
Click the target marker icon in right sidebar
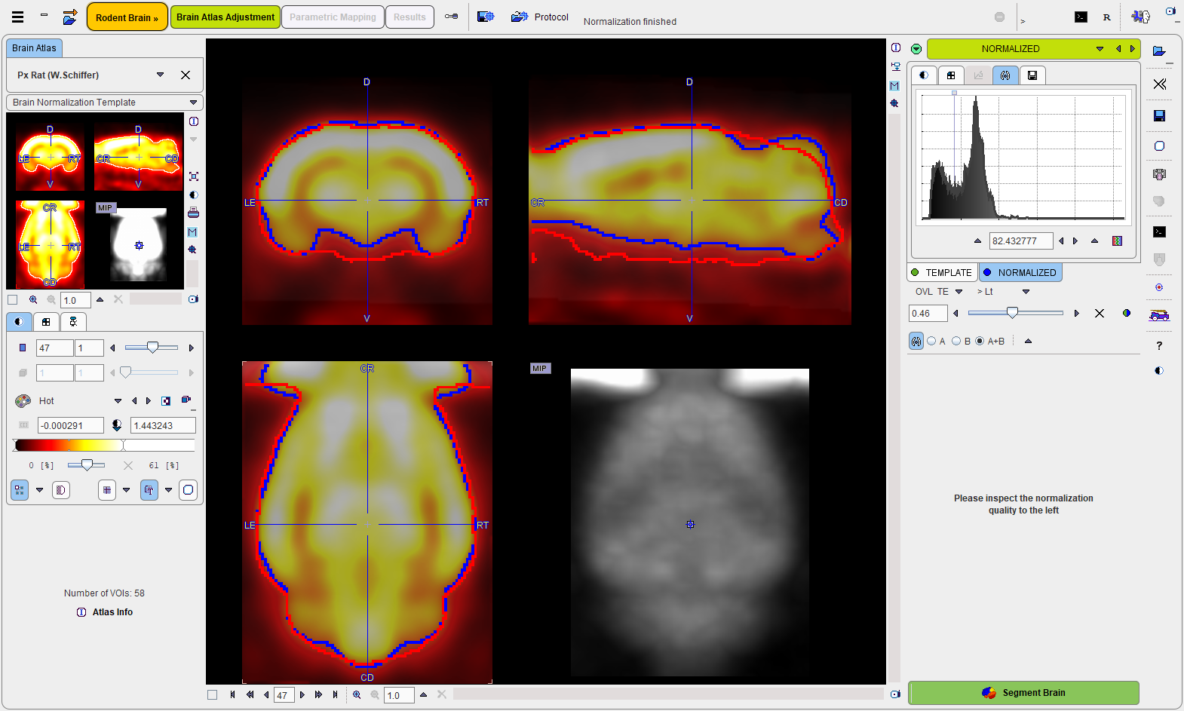(x=1159, y=287)
